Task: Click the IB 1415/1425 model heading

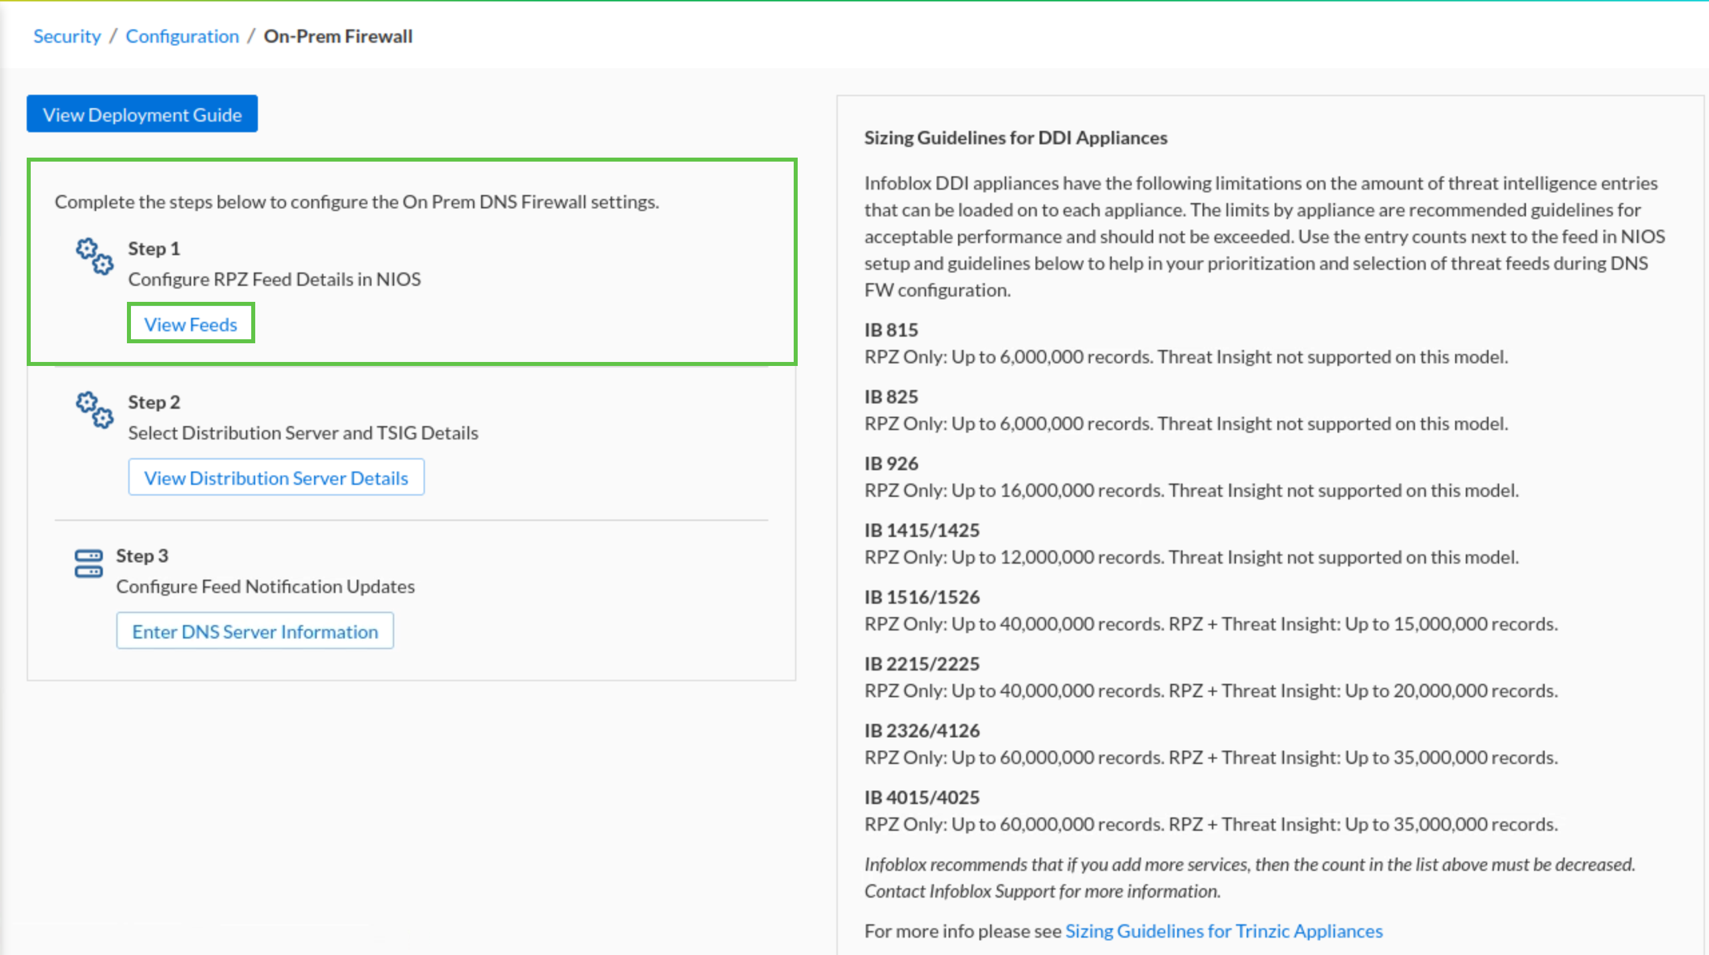Action: click(922, 530)
